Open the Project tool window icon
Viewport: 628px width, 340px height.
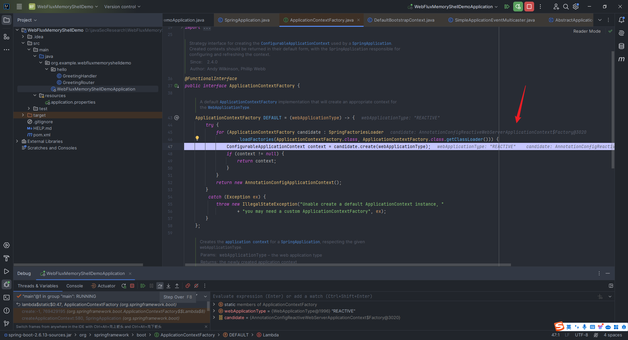point(7,20)
